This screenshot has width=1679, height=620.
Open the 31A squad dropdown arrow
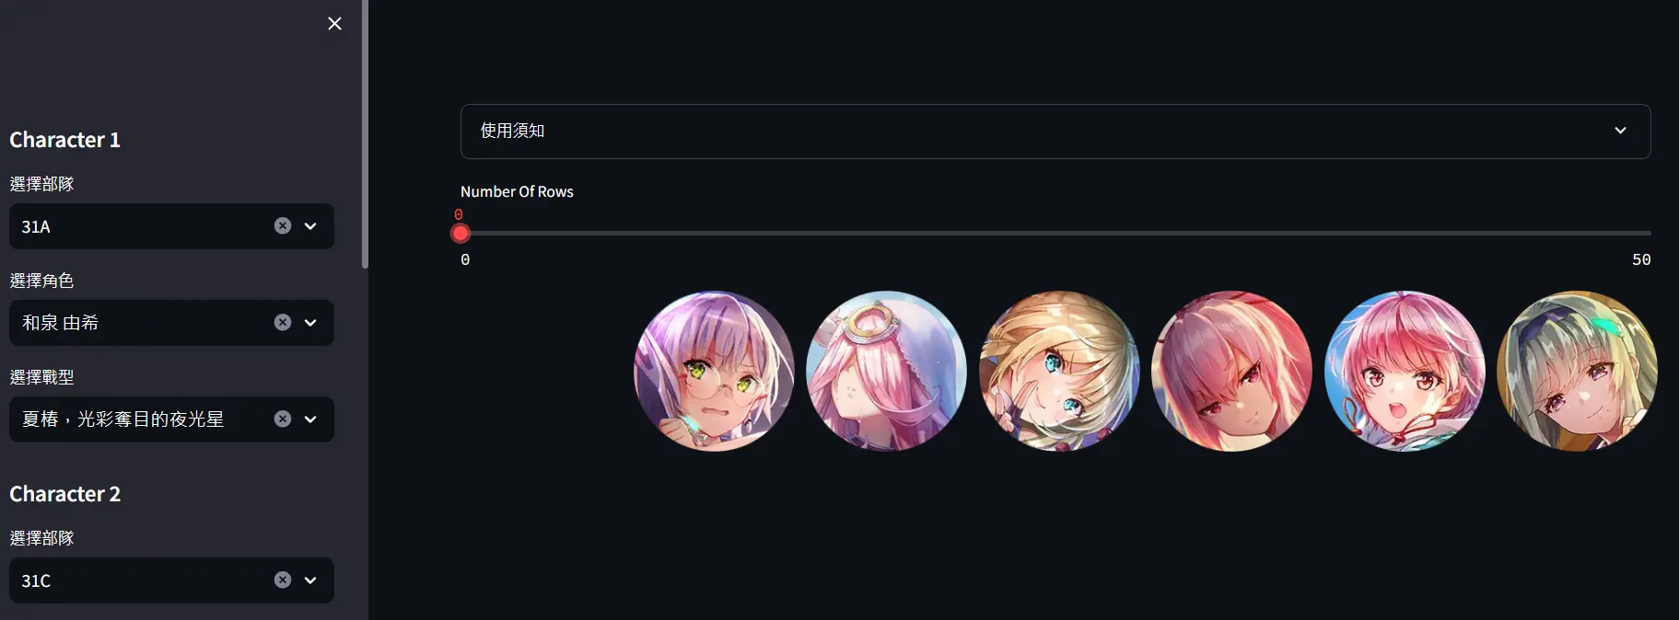tap(310, 226)
